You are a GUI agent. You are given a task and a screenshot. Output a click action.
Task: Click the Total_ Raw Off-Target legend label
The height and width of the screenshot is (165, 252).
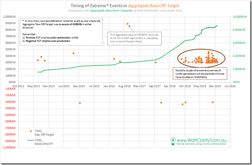point(44,133)
